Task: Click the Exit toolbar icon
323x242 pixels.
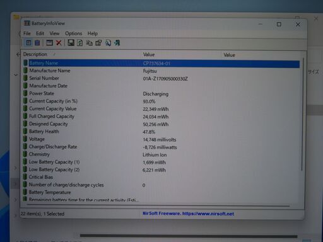Action: coord(117,43)
